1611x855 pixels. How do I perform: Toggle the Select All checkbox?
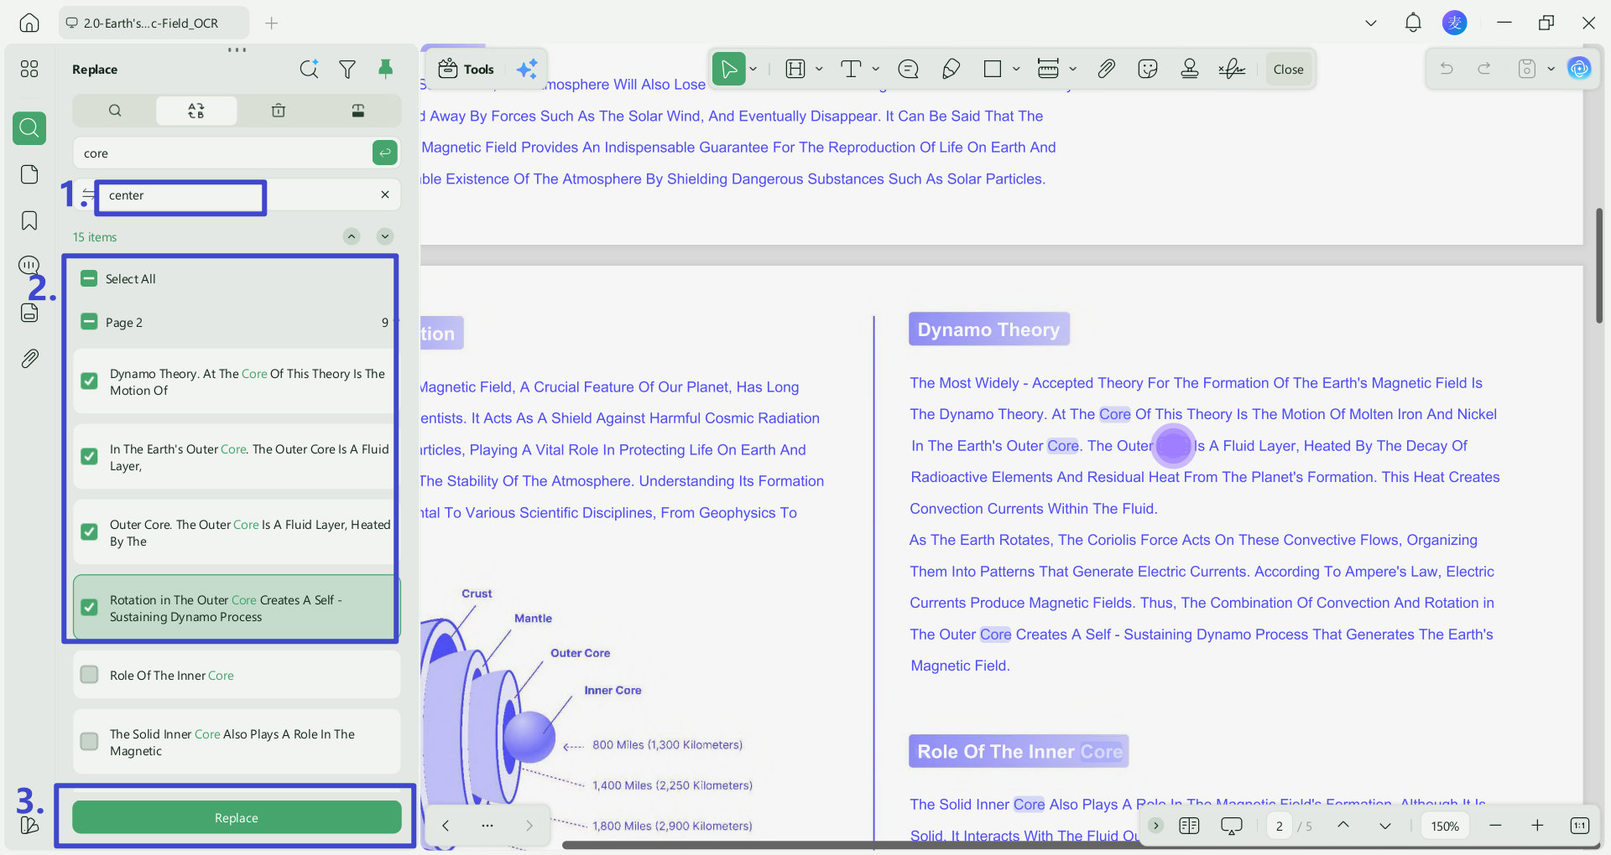pos(89,278)
